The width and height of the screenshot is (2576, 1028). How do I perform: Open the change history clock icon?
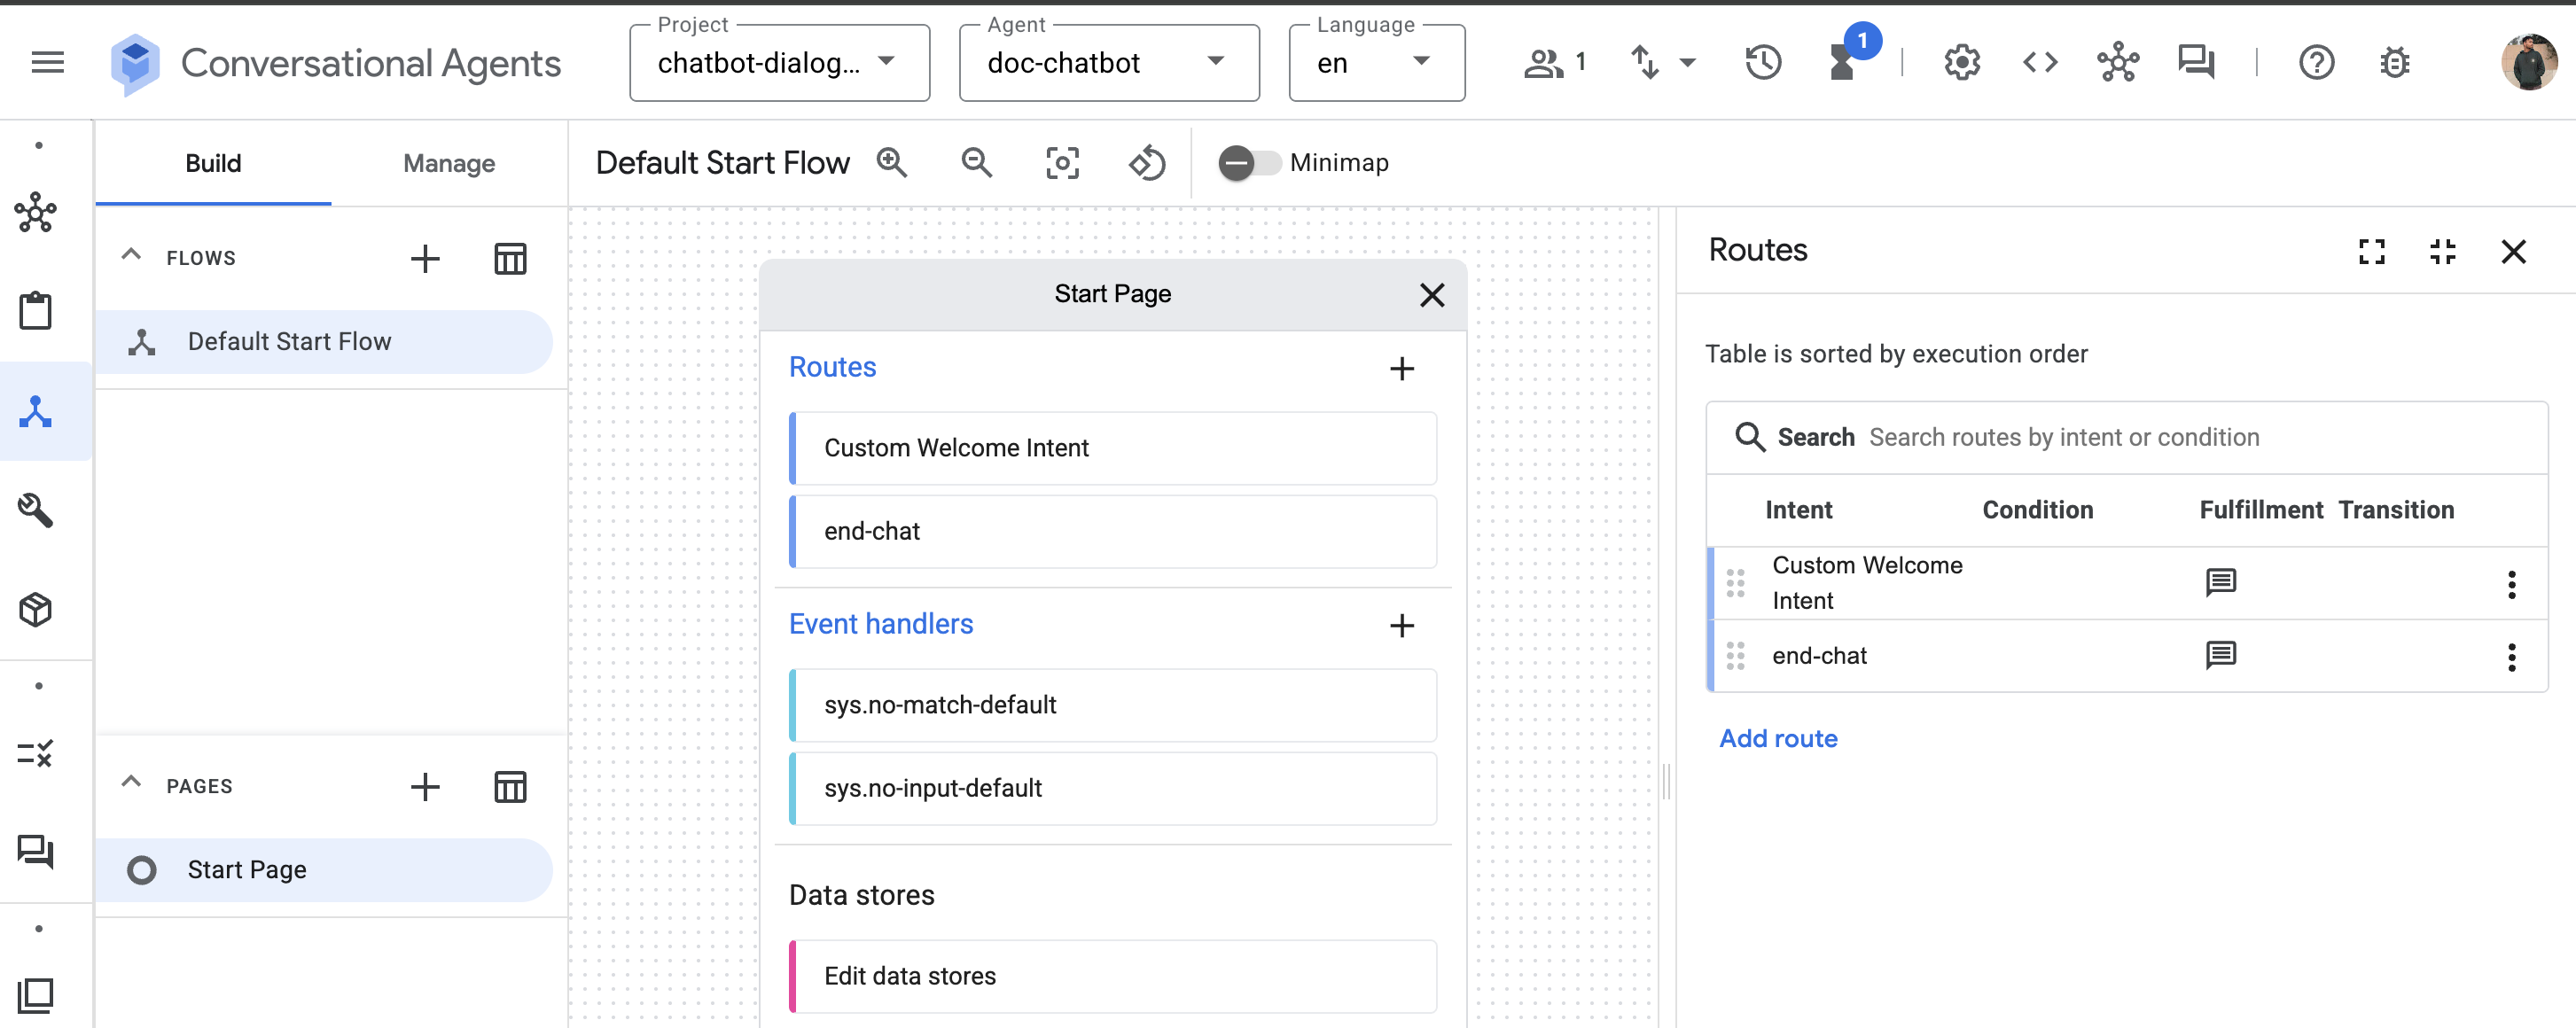point(1763,62)
